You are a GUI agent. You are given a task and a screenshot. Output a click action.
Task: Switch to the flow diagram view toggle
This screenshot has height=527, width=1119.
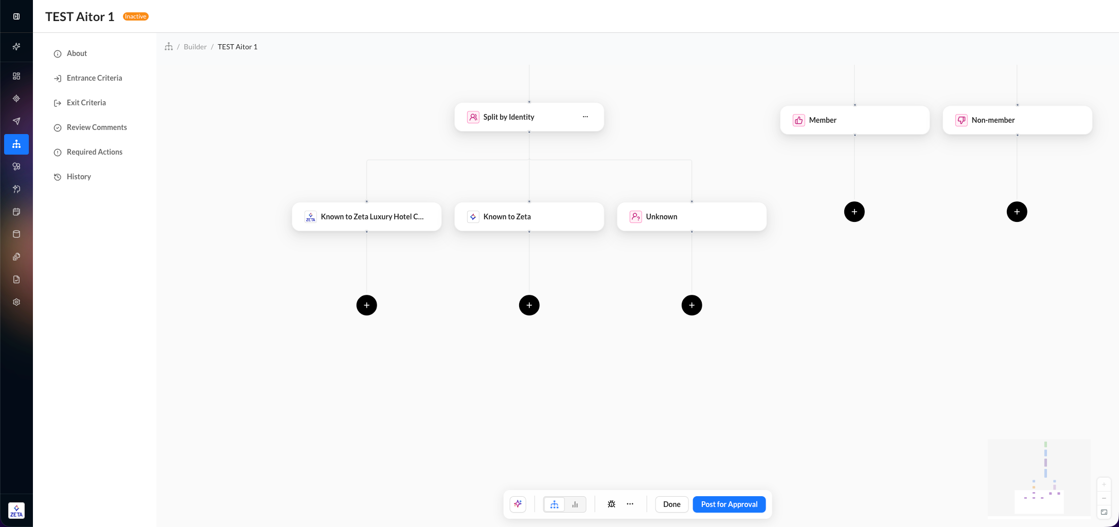(x=555, y=504)
